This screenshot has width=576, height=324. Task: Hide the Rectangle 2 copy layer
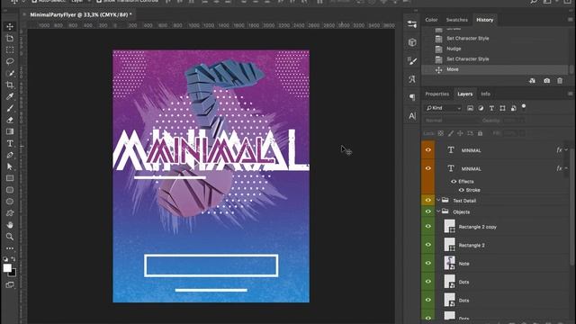click(x=428, y=226)
